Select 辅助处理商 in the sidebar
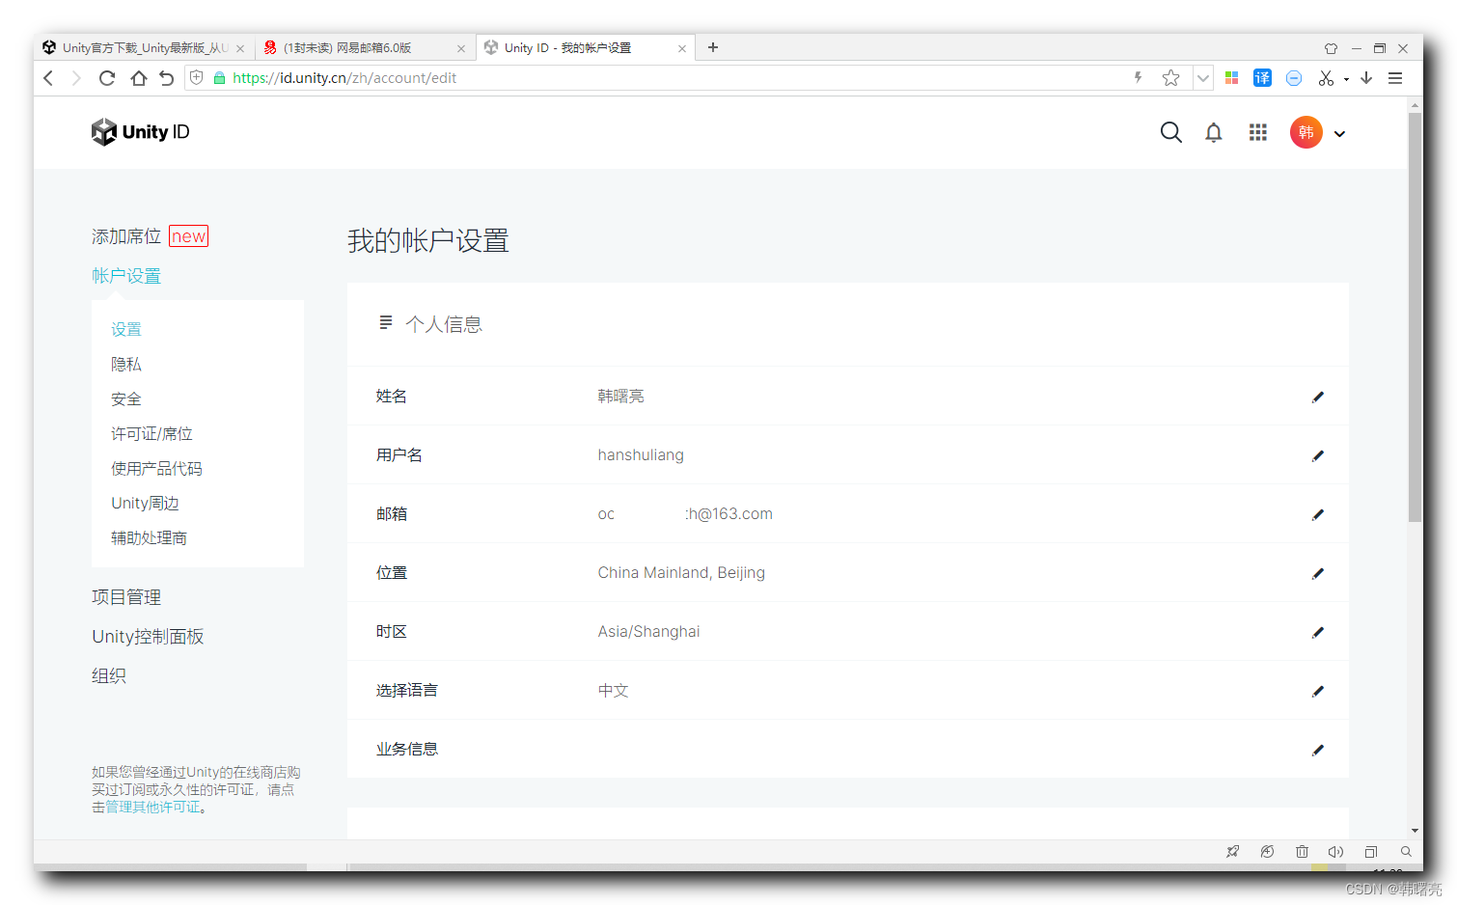Image resolution: width=1457 pixels, height=905 pixels. pos(149,537)
